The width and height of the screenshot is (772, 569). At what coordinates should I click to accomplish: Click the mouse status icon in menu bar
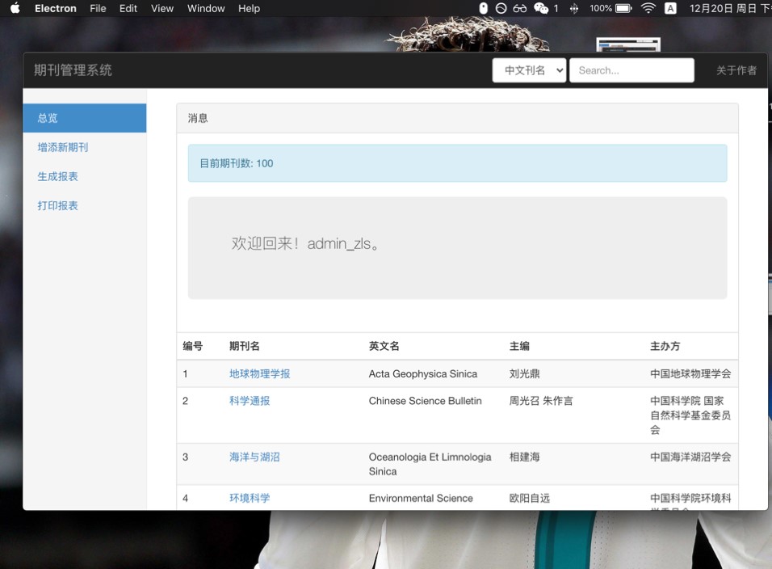pyautogui.click(x=484, y=8)
